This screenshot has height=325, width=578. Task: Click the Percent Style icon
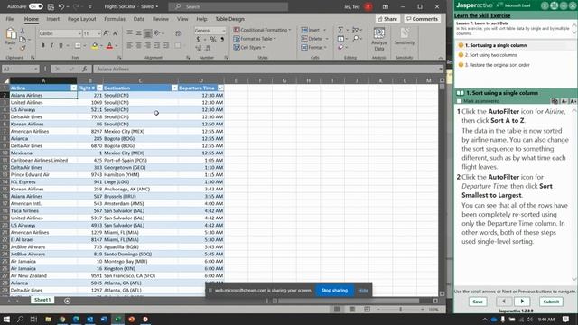[213, 40]
